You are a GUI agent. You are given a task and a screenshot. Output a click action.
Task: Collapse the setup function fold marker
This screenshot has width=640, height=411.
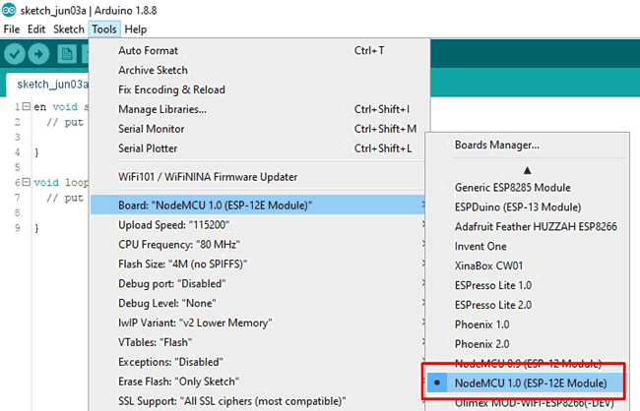click(26, 106)
